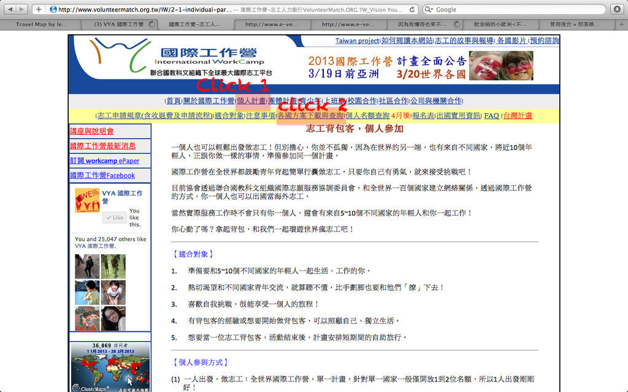This screenshot has width=628, height=392.
Task: Open 國際工作營Facebook sidebar link
Action: pos(102,175)
